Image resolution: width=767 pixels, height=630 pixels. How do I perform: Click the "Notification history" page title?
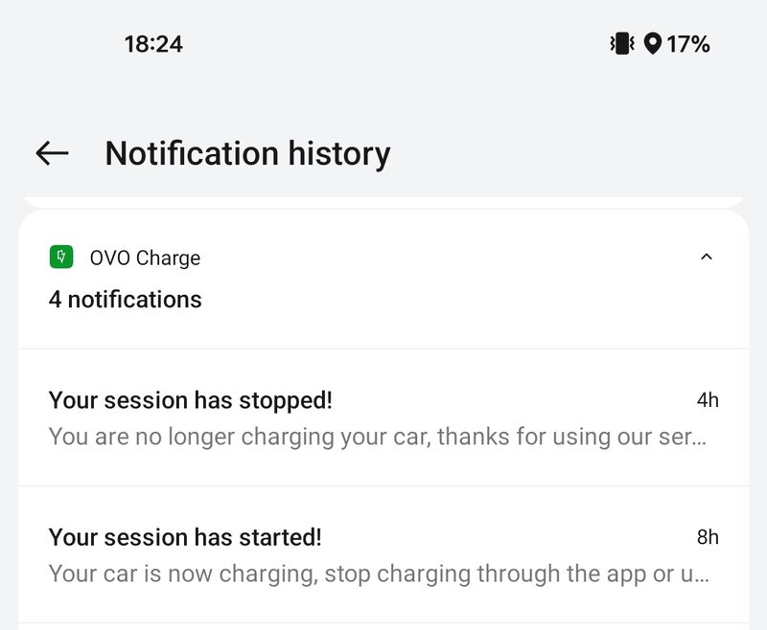pos(247,153)
